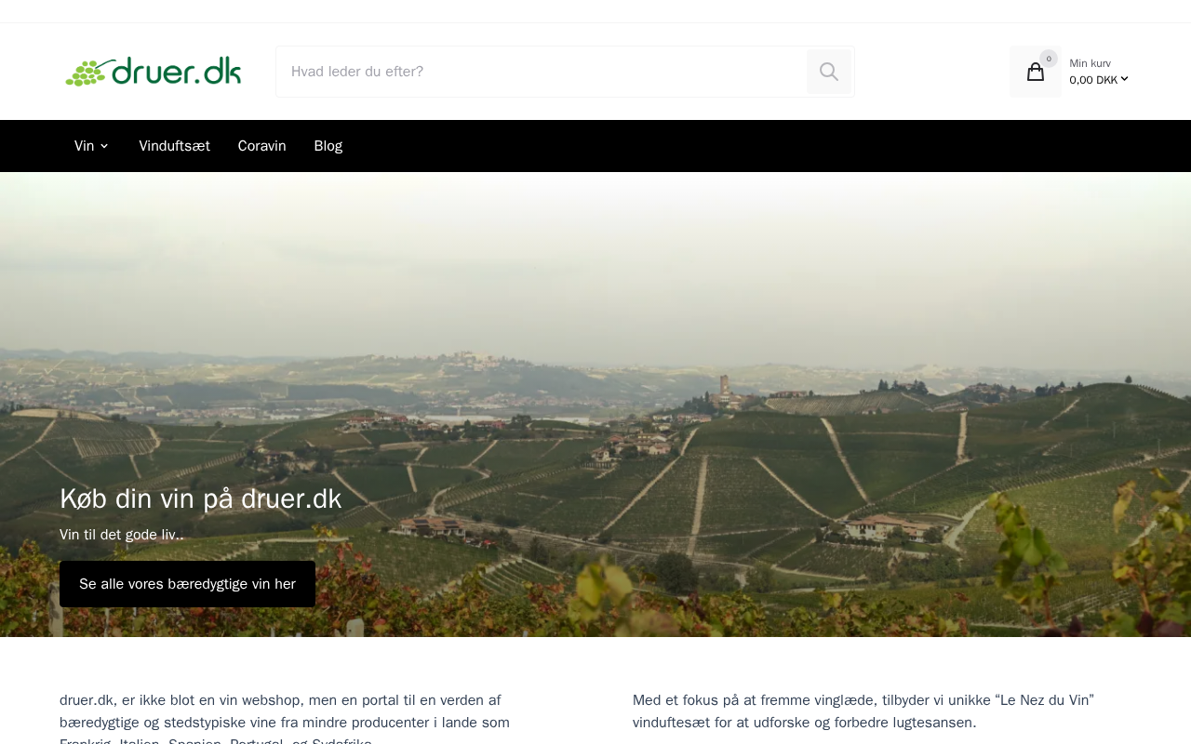
Task: Click the paragraph mentioning 'Le Nez du Vin'
Action: (863, 711)
